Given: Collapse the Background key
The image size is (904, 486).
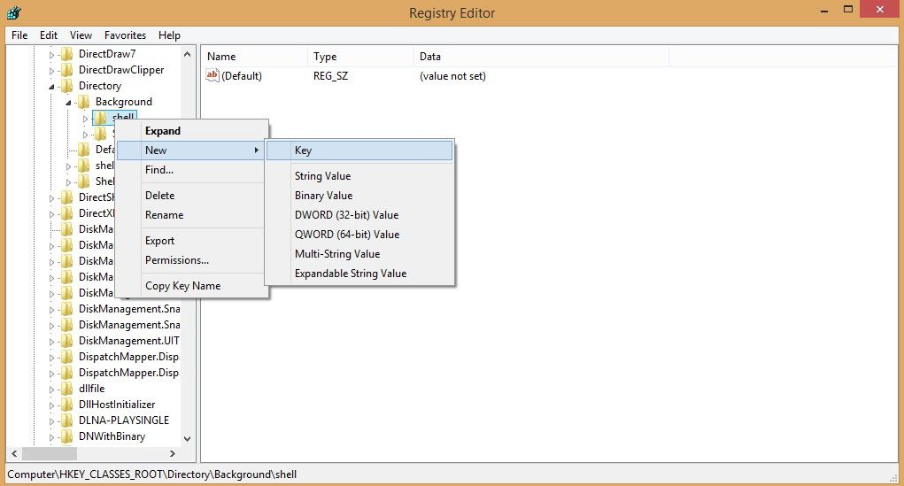Looking at the screenshot, I should point(68,103).
